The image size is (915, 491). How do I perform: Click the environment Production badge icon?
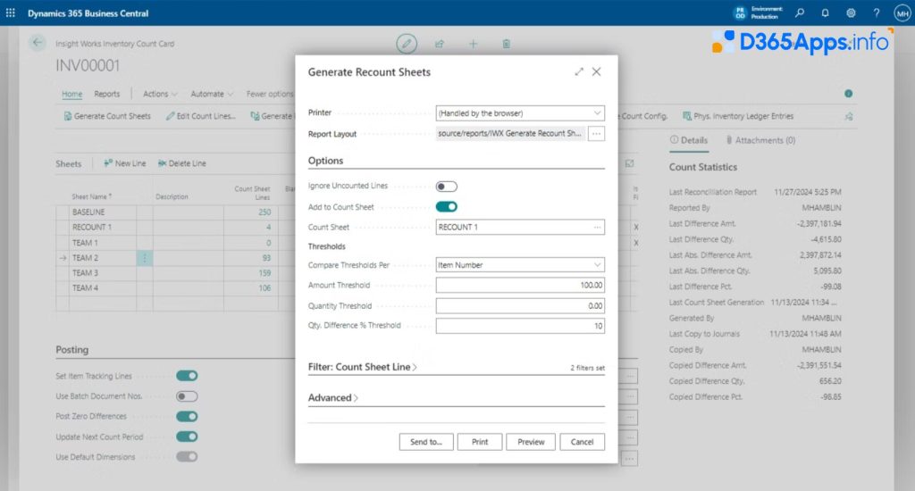pos(740,12)
